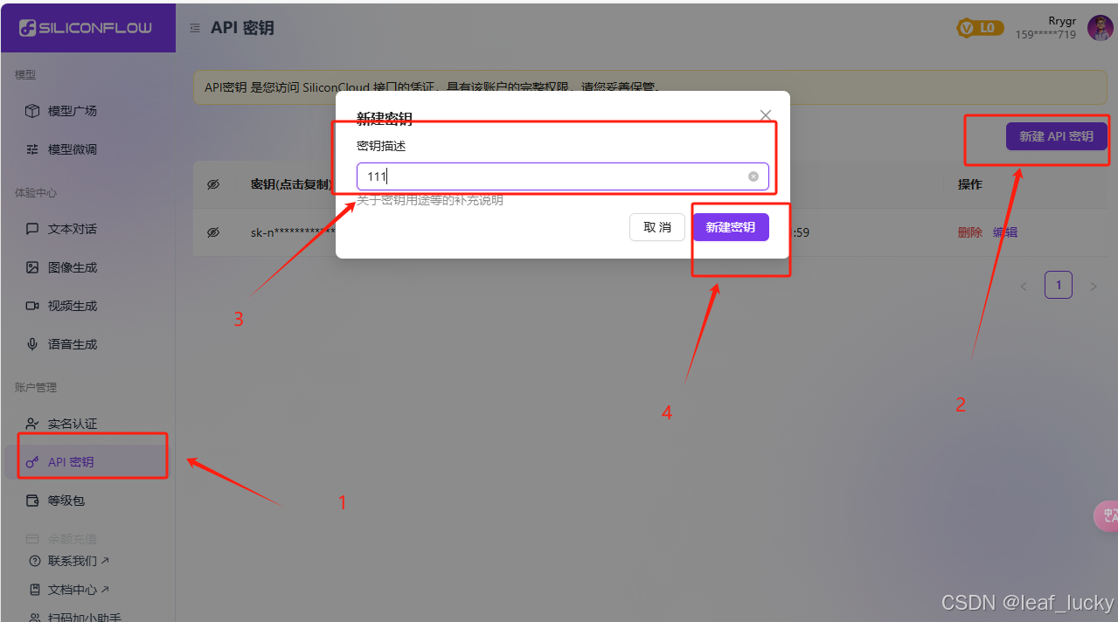
Task: Toggle visibility of sk-n key row
Action: pos(213,232)
